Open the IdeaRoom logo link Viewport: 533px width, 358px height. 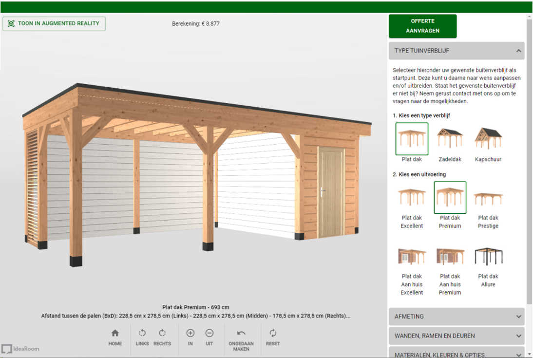(x=20, y=349)
